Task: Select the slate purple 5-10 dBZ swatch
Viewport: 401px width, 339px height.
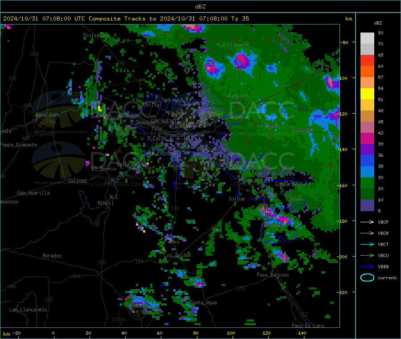Action: tap(367, 205)
